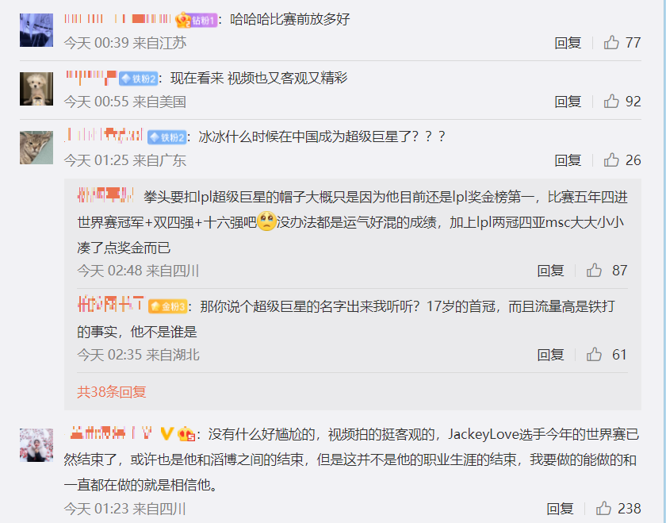The height and width of the screenshot is (523, 666).
Task: Reply to the 01:23 JackeyLove comment
Action: (x=560, y=509)
